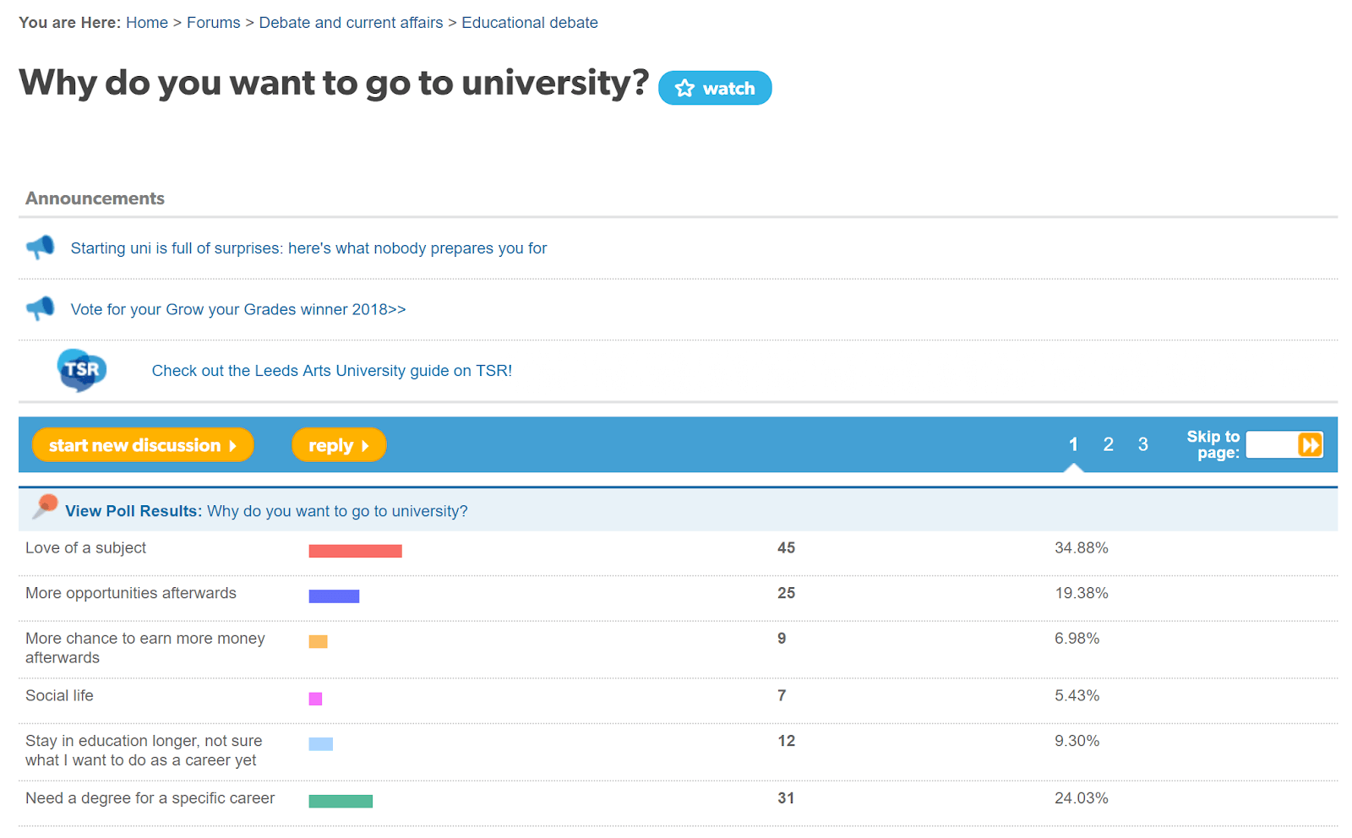Screen dimensions: 1352x838
Task: Select current page 1 in pagination
Action: click(1073, 444)
